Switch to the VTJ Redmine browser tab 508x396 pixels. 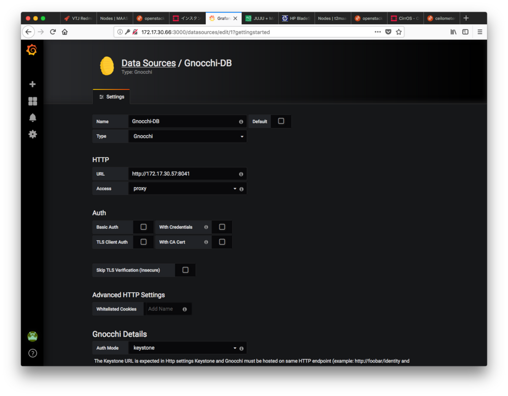[x=78, y=18]
